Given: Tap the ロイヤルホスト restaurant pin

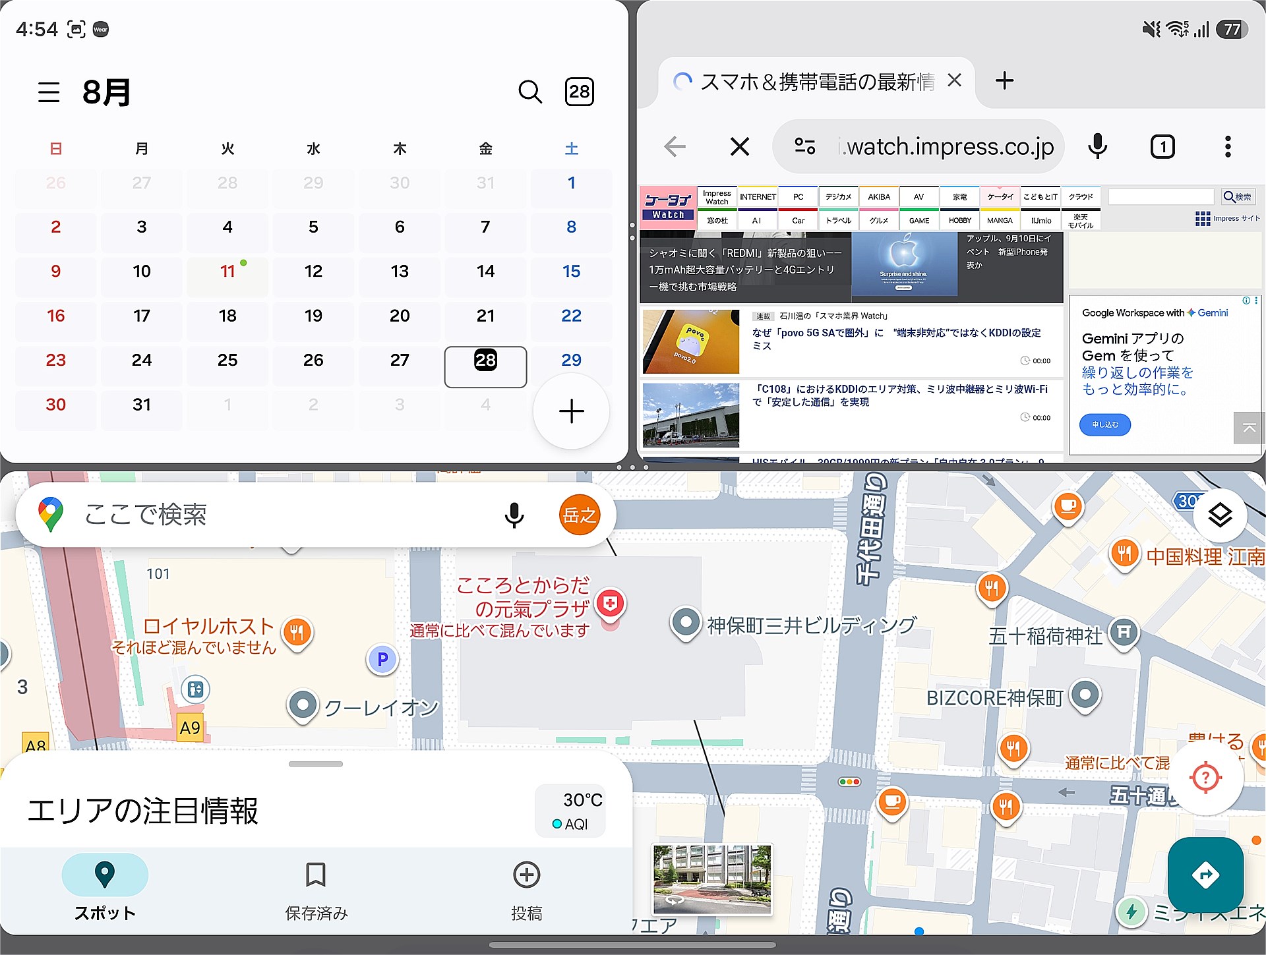Looking at the screenshot, I should (x=297, y=633).
